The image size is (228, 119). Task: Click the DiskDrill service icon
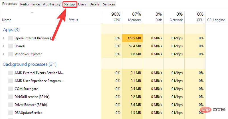coord(11,97)
